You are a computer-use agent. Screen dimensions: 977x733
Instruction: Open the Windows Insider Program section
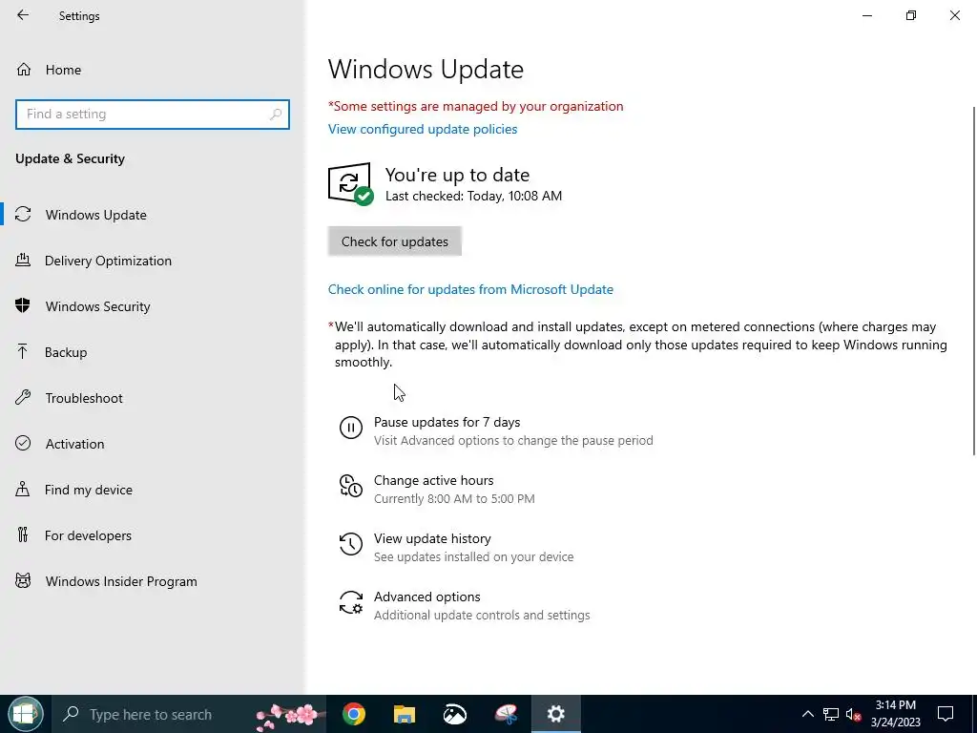tap(153, 581)
